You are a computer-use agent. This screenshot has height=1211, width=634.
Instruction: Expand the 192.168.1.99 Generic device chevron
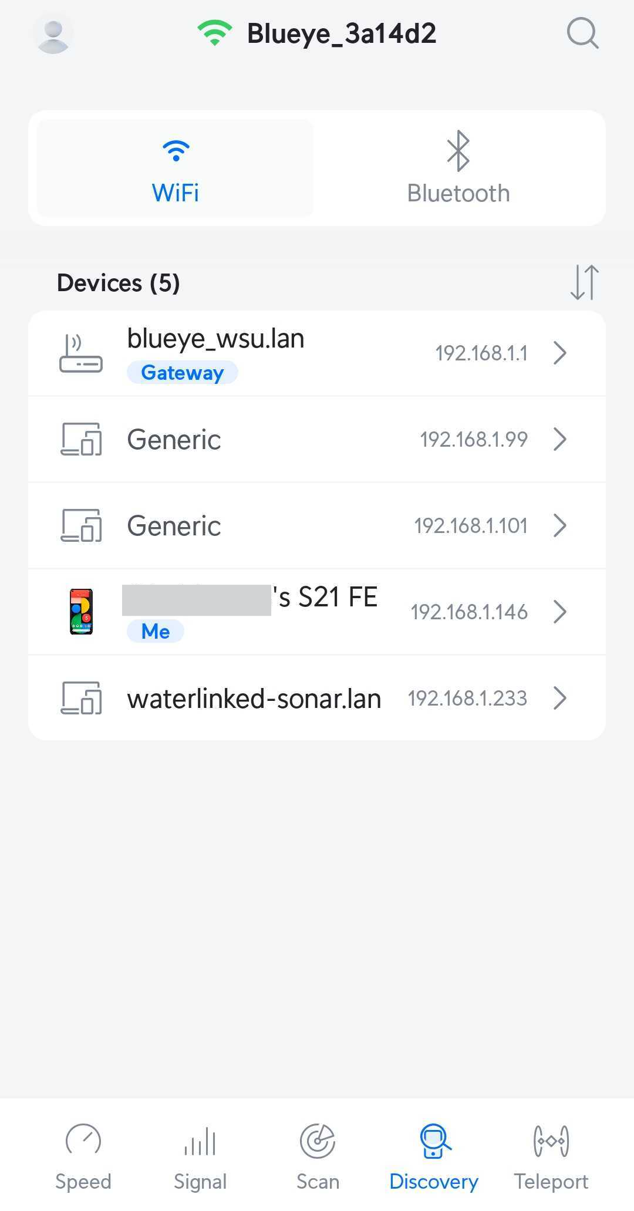[x=560, y=439]
